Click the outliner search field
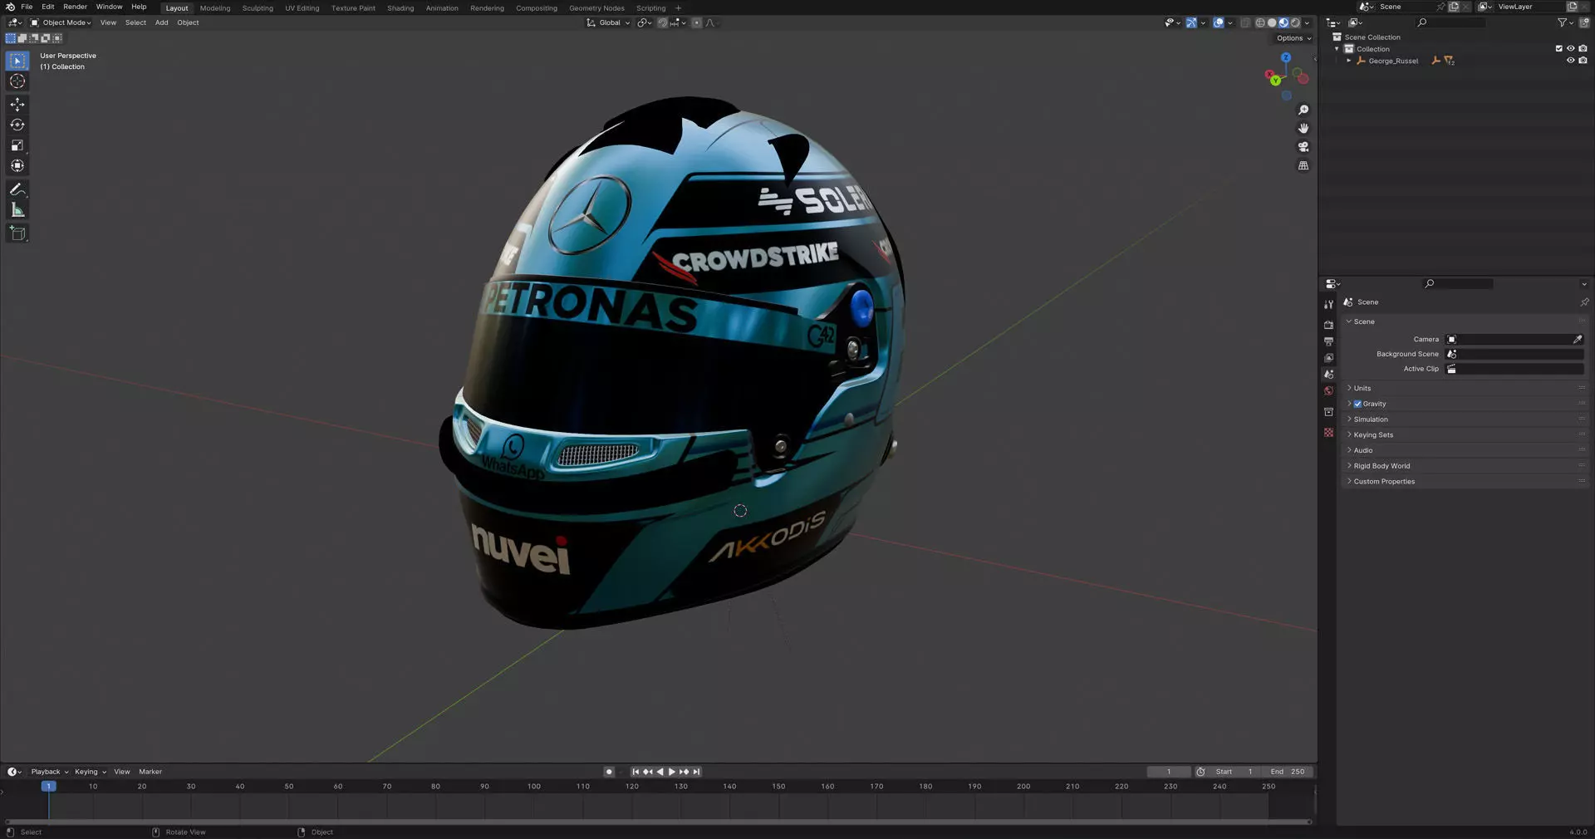This screenshot has width=1595, height=839. pos(1450,22)
